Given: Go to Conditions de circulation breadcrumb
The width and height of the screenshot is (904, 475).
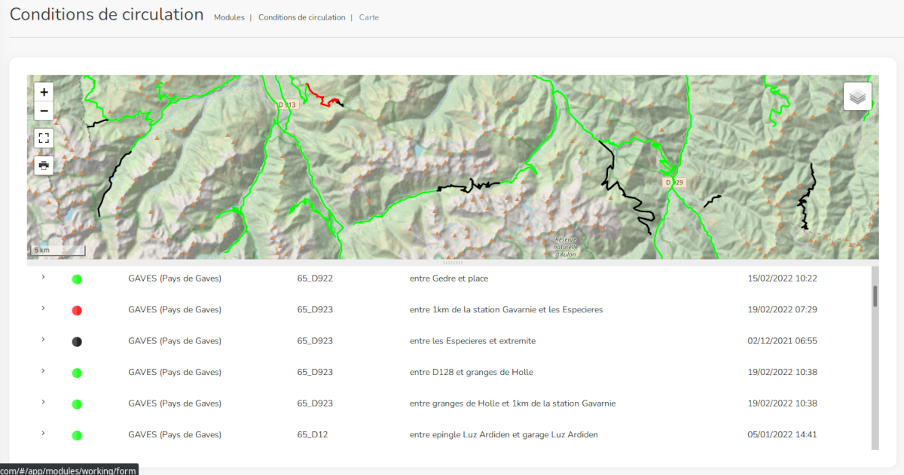Looking at the screenshot, I should pyautogui.click(x=301, y=17).
